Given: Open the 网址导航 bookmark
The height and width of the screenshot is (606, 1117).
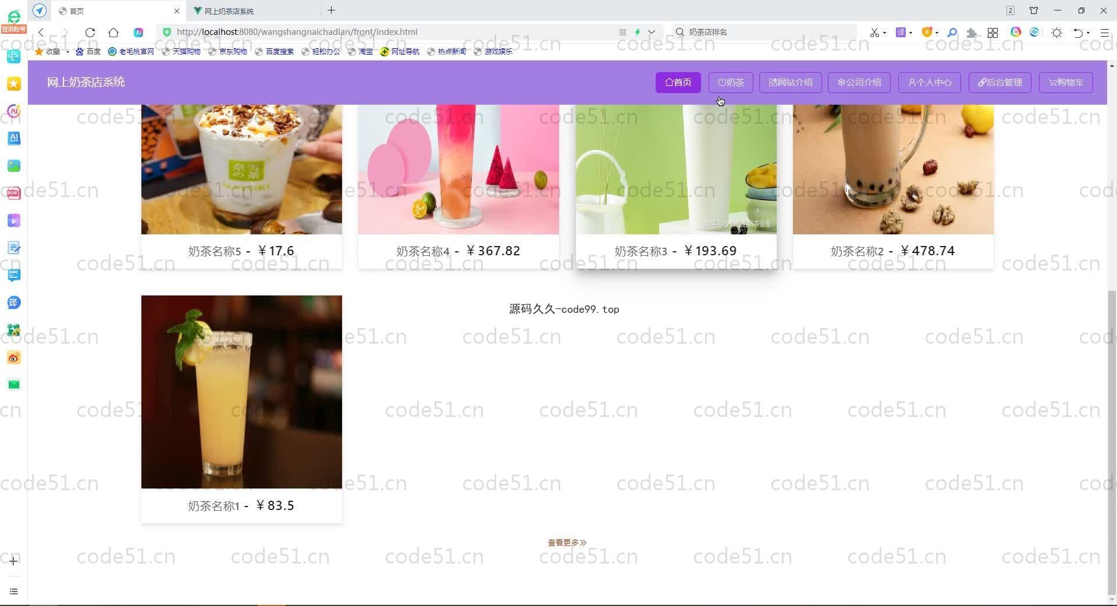Looking at the screenshot, I should tap(400, 52).
